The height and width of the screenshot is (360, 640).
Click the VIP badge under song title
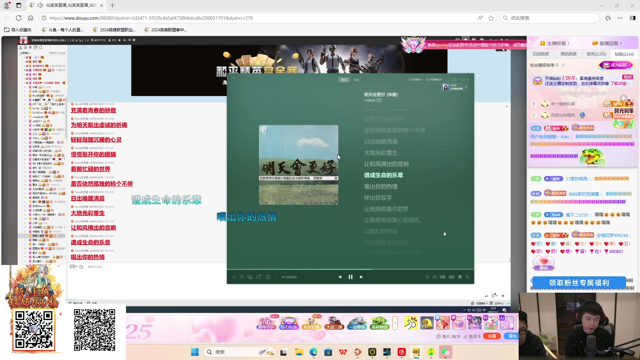pyautogui.click(x=379, y=100)
